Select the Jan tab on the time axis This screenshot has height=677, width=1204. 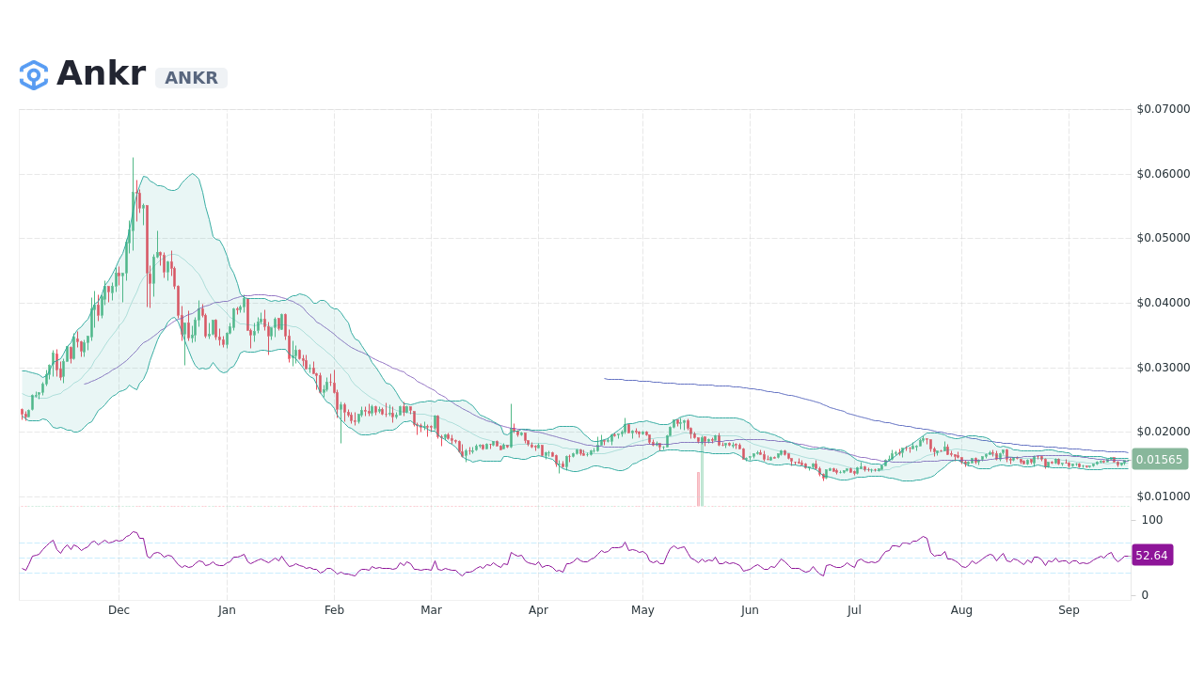coord(226,610)
